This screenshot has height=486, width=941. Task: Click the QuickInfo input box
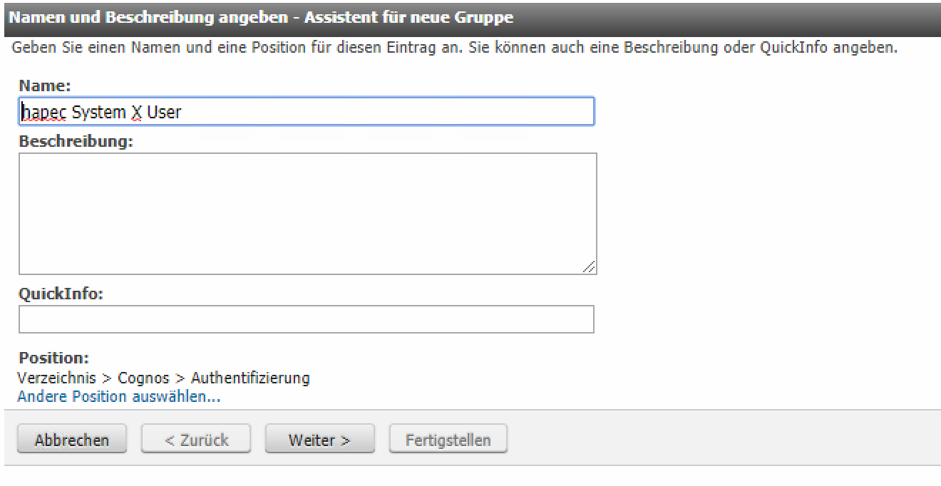point(306,319)
